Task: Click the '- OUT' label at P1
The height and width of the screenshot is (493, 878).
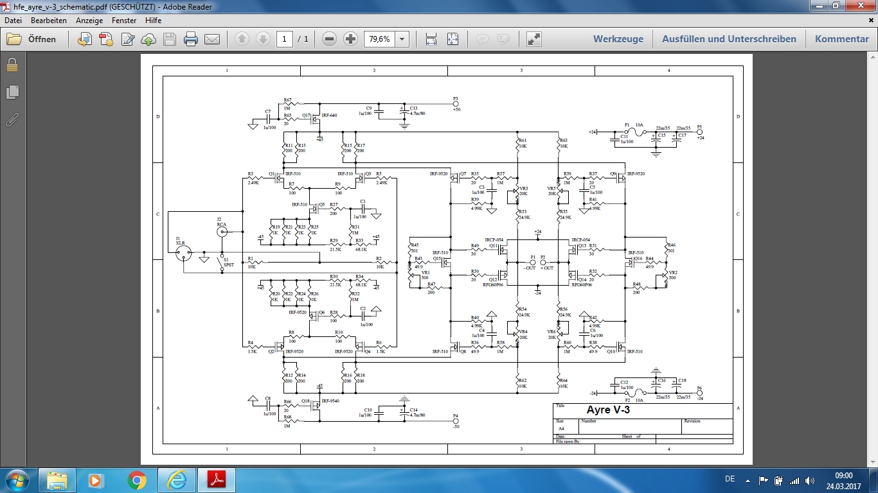Action: click(529, 268)
